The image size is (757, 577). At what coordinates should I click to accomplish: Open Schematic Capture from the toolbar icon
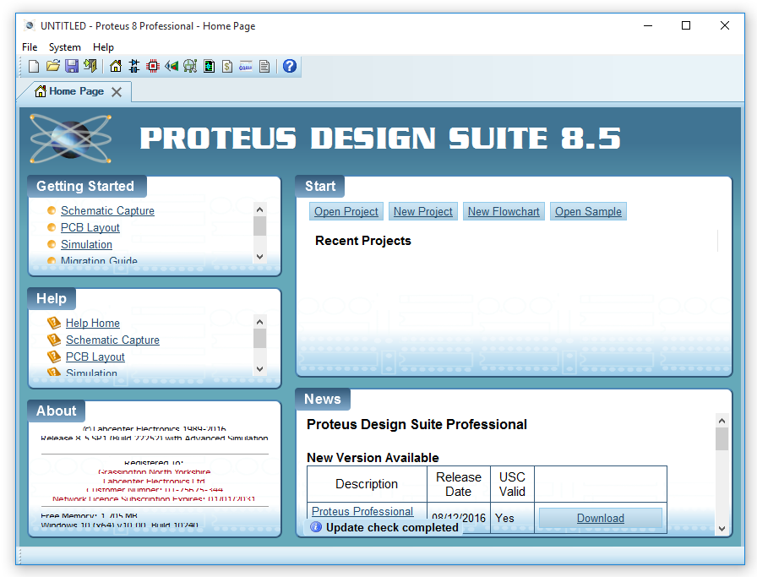pyautogui.click(x=134, y=66)
